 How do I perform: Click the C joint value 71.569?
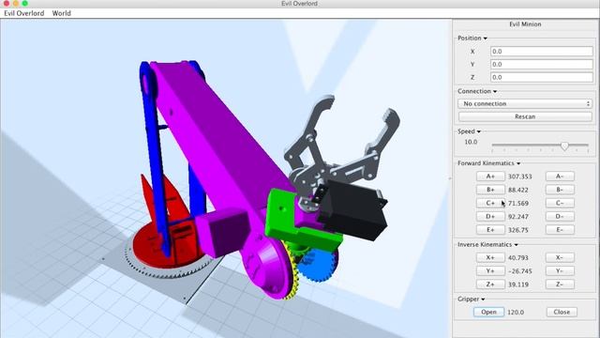pyautogui.click(x=518, y=203)
